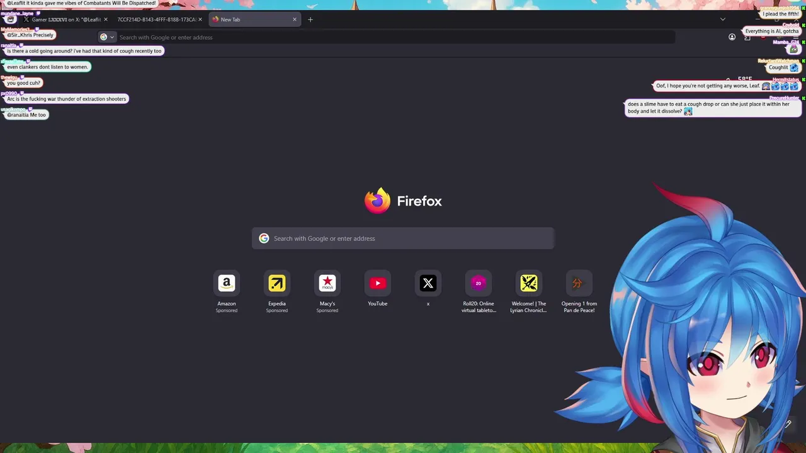Click the Firefox wordmark text

point(419,201)
